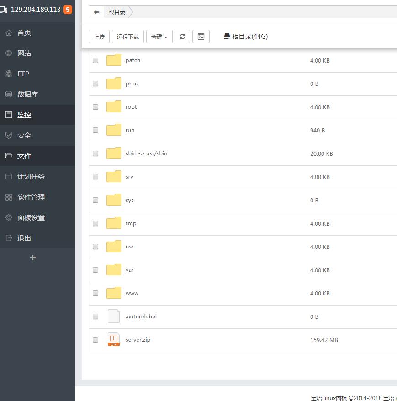Click the 远程下载 button
The image size is (397, 401).
pyautogui.click(x=127, y=37)
